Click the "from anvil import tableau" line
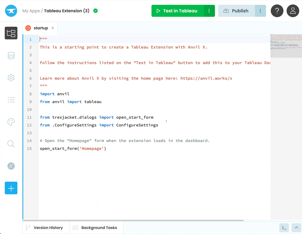This screenshot has width=302, height=234. (x=71, y=102)
